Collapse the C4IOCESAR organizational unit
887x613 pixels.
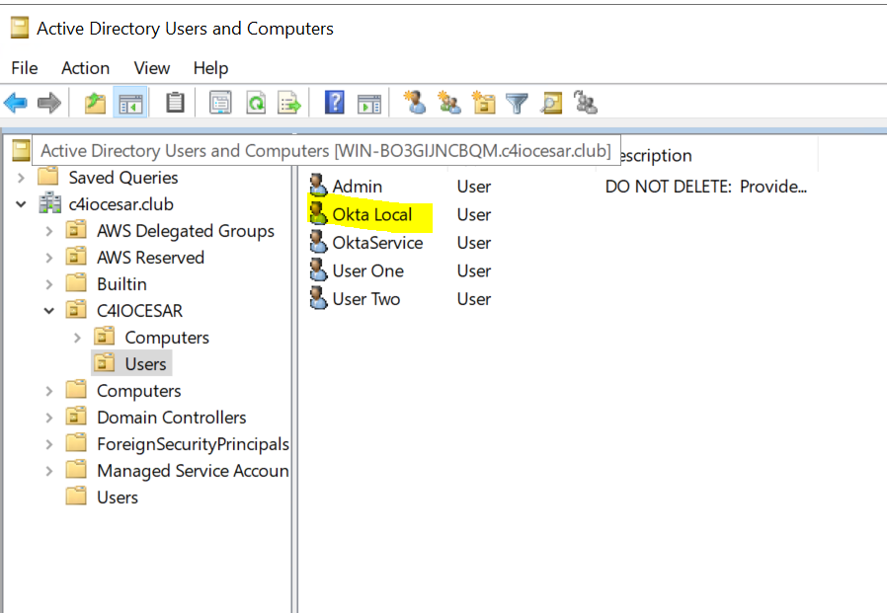tap(49, 311)
